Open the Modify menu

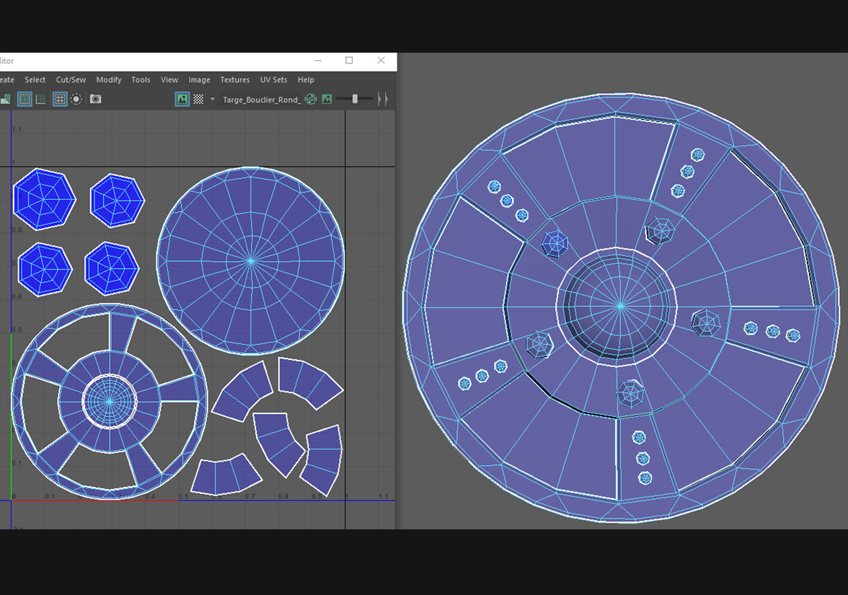(x=109, y=80)
